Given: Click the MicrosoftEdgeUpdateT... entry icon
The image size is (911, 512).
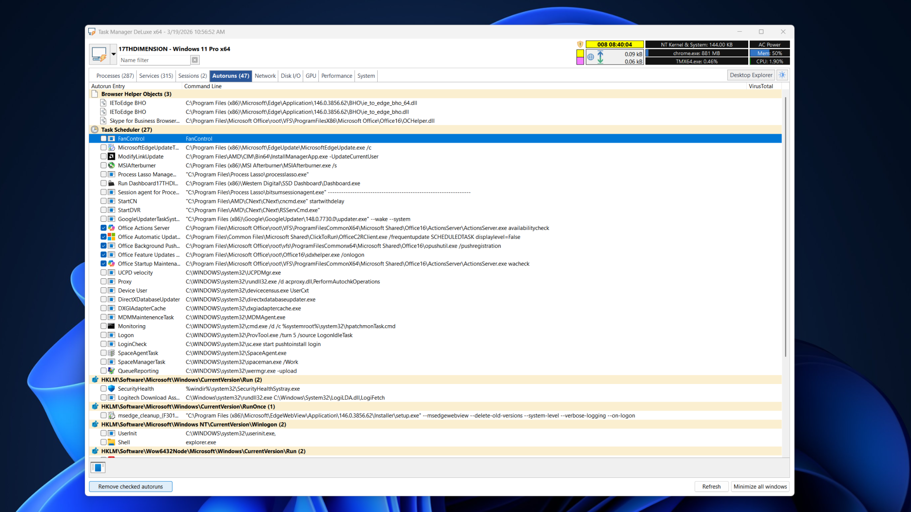Looking at the screenshot, I should point(112,147).
